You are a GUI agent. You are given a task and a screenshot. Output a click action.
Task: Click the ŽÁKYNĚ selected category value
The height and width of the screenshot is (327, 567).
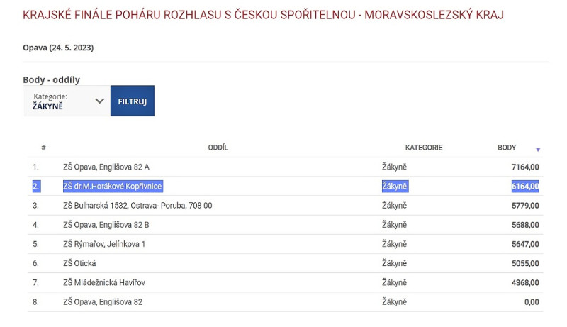point(48,106)
